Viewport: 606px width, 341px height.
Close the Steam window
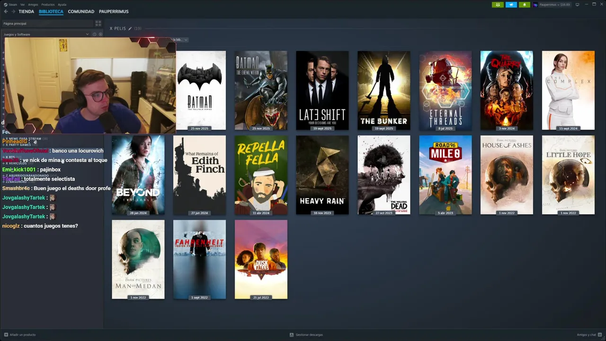tap(602, 4)
